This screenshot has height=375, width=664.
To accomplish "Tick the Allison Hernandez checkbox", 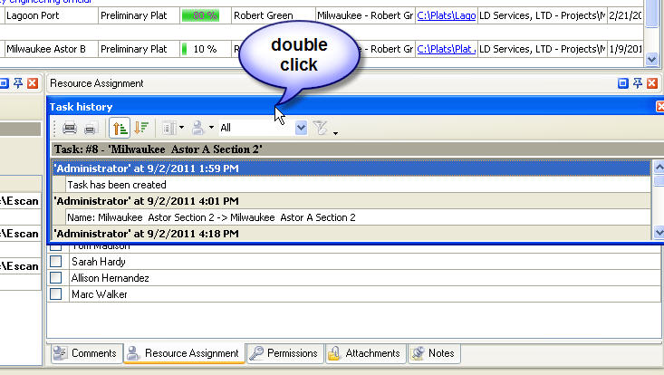I will (56, 278).
